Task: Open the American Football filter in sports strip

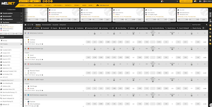Action: [91, 28]
